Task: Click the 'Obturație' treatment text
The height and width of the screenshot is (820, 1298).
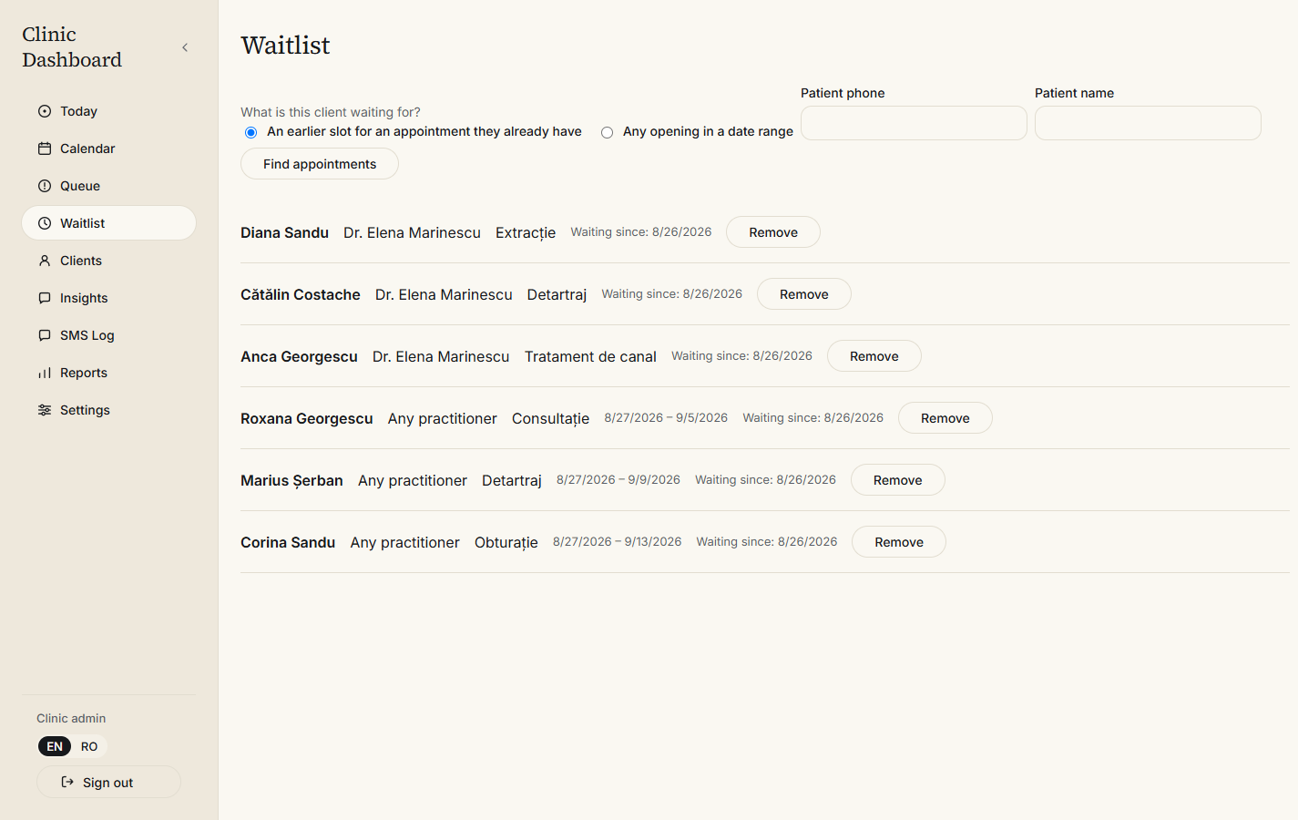Action: coord(506,542)
